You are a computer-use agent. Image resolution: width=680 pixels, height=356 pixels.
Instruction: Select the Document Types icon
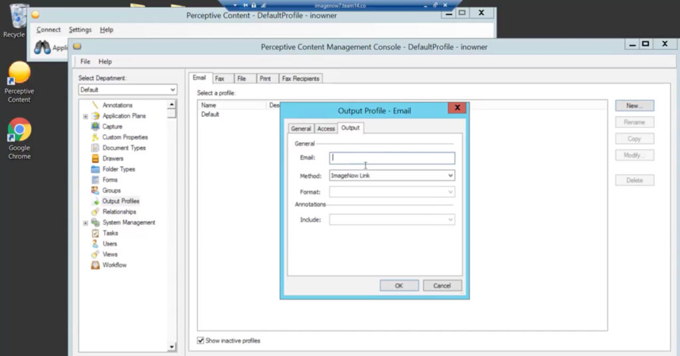(x=96, y=147)
